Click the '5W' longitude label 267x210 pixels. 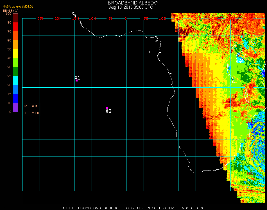[111, 18]
